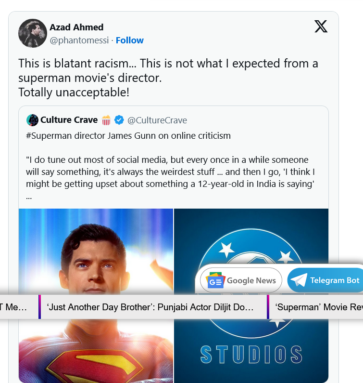Screen dimensions: 363x383
Task: Open the Diljit 'Just Another Day Brother' headline
Action: point(150,307)
